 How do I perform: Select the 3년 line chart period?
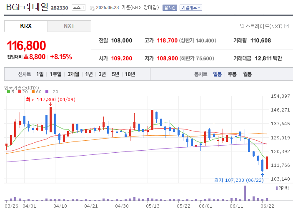pyautogui.click(x=102, y=74)
